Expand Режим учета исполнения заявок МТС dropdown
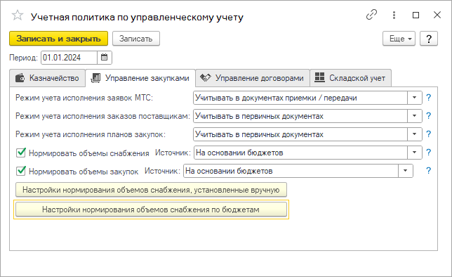This screenshot has width=452, height=277. 415,98
